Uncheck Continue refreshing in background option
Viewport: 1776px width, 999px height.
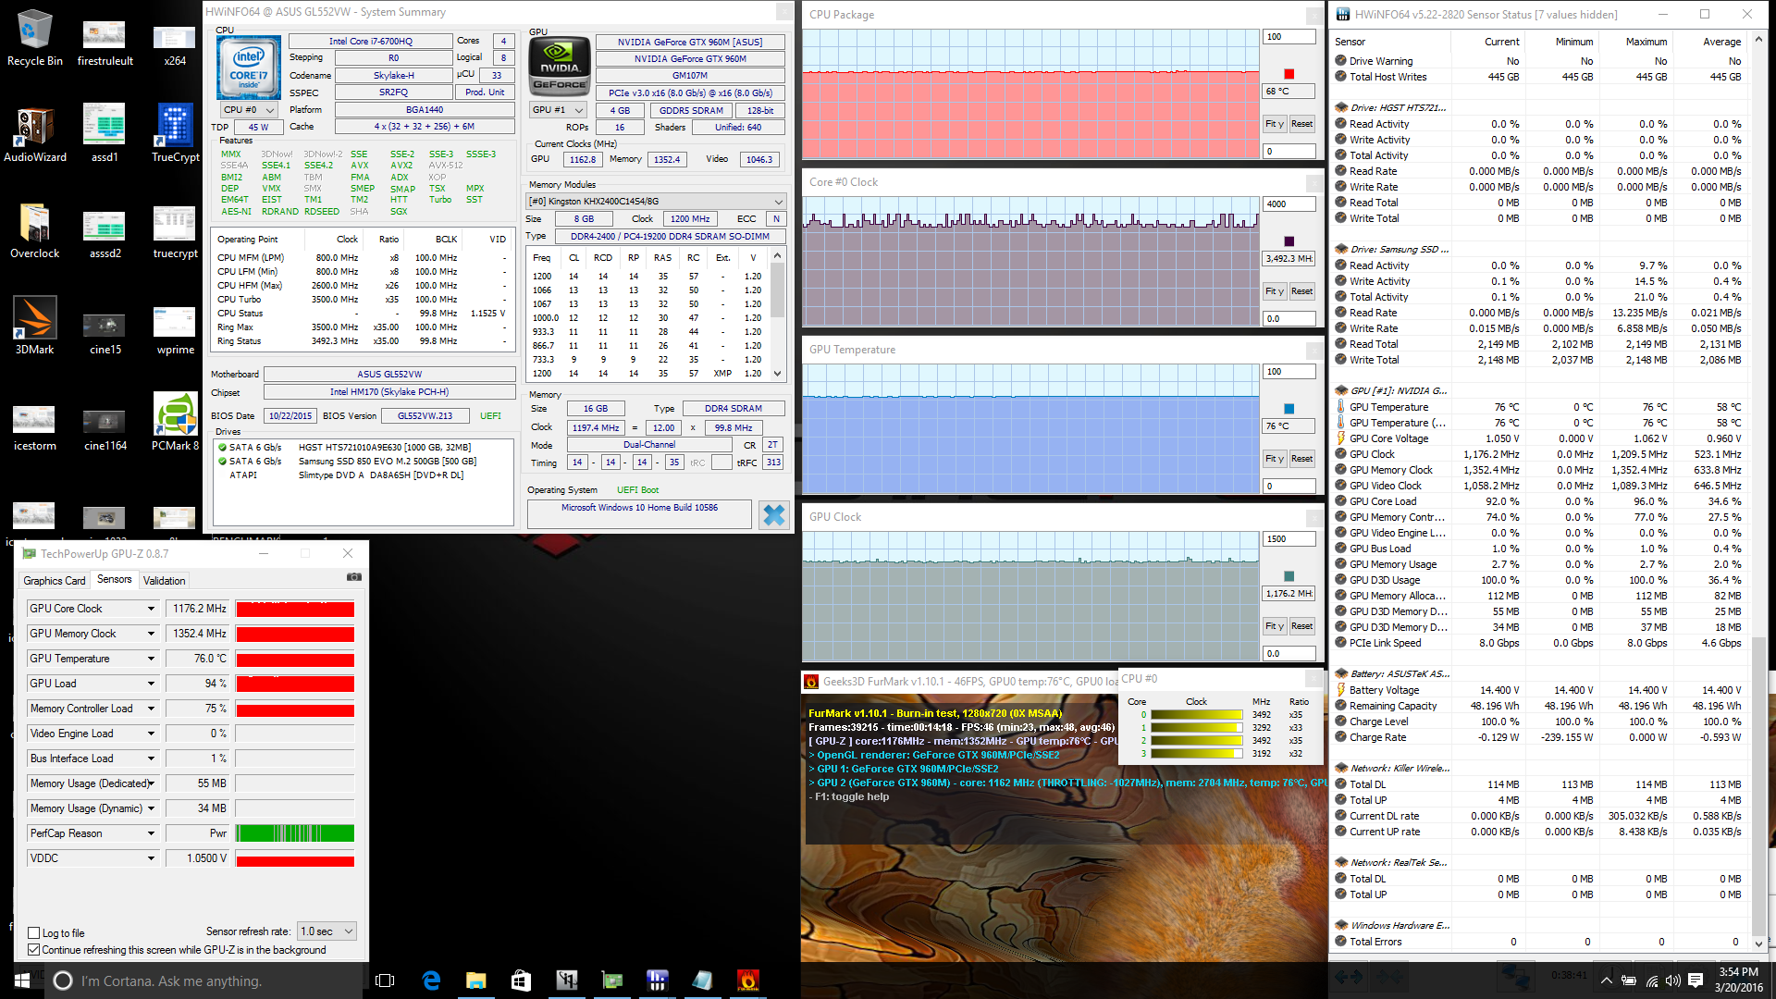pyautogui.click(x=34, y=950)
